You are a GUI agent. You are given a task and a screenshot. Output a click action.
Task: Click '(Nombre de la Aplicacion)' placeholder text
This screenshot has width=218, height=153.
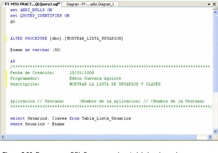(110, 101)
